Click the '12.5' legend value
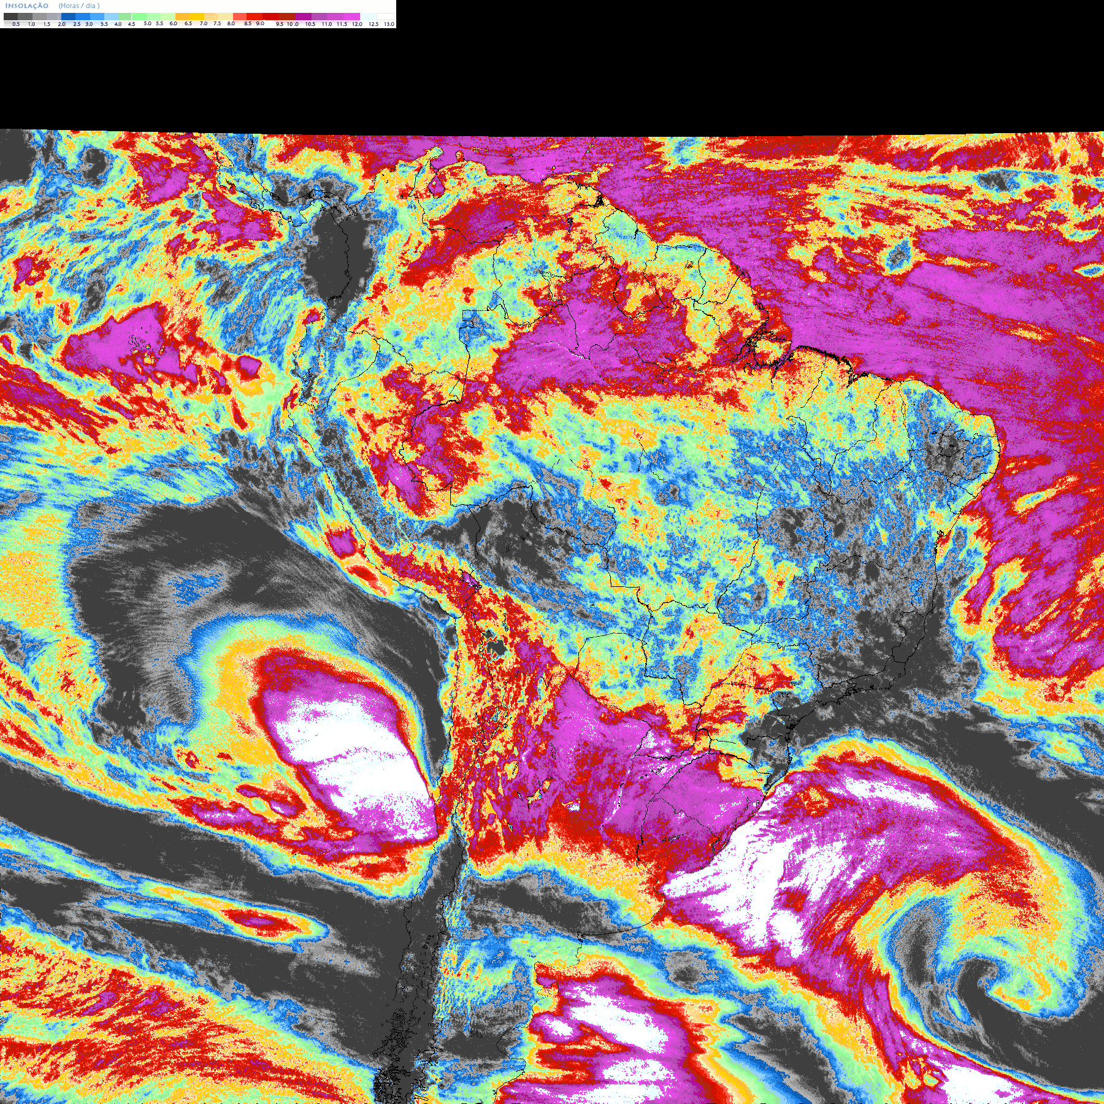The image size is (1104, 1104). [374, 24]
